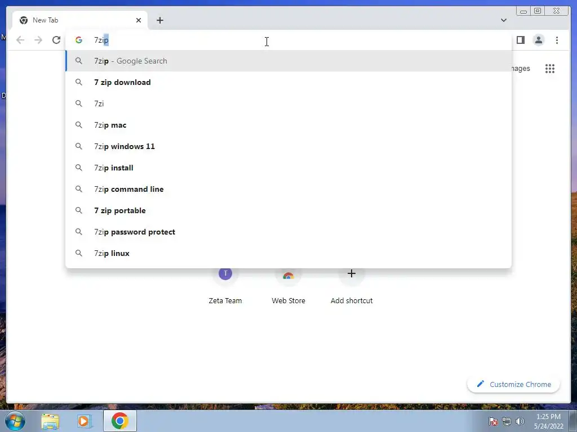Screen dimensions: 577x432
Task: Open Windows Explorer from the taskbar
Action: [x=50, y=421]
